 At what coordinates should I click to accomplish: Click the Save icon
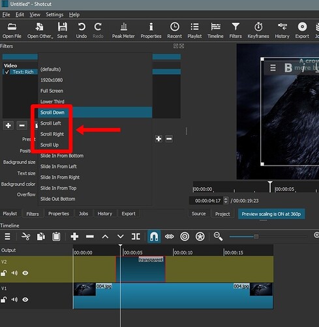(62, 31)
